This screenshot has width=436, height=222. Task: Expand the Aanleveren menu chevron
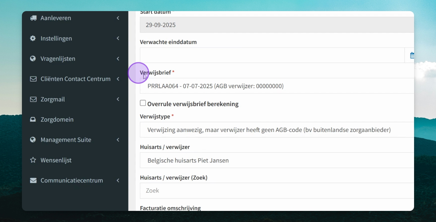point(118,18)
